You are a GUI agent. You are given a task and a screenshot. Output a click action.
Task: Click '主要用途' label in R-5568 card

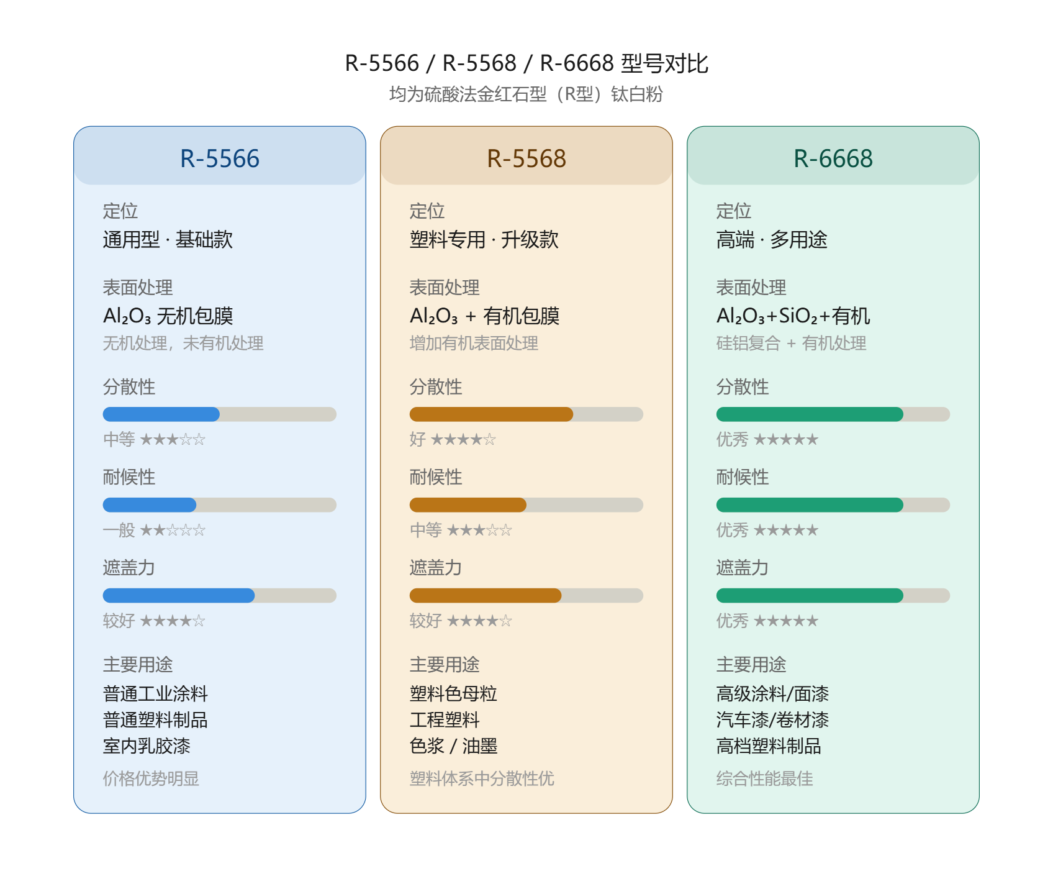point(445,665)
